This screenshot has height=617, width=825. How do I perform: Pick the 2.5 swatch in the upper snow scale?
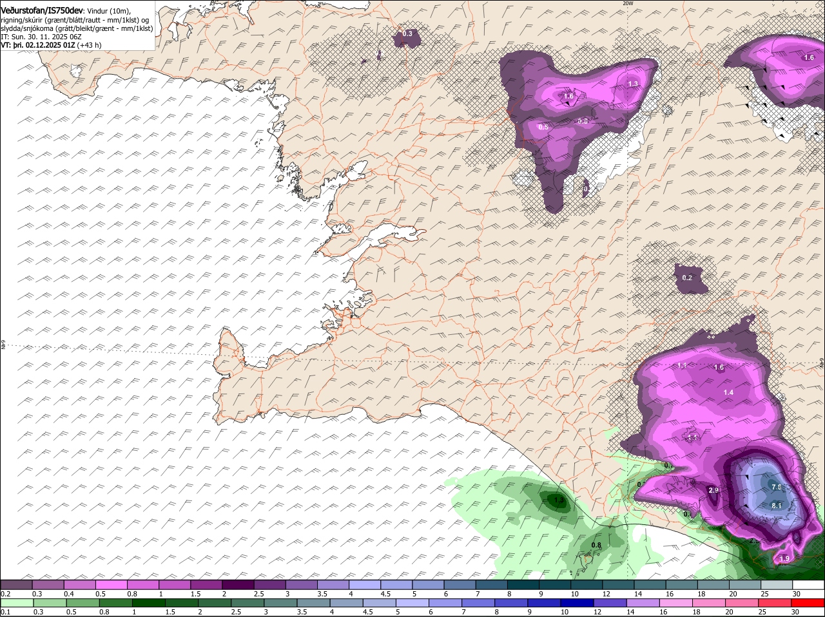(x=269, y=585)
